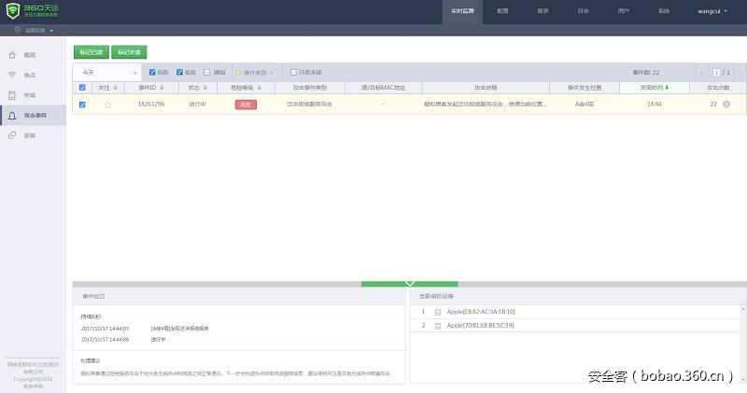Open 热点 hotspots with the Wi-Fi icon
Viewport: 747px width, 393px height.
[29, 75]
